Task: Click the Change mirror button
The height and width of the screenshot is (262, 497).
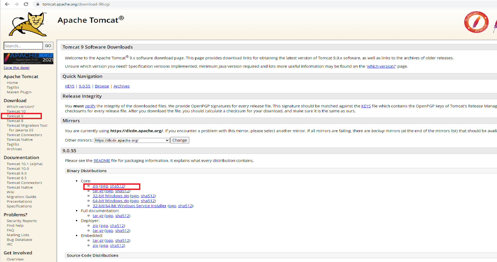Action: pos(180,140)
